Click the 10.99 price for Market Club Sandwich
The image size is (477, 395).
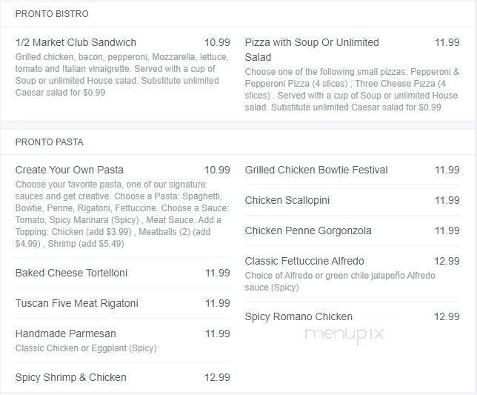(x=217, y=42)
